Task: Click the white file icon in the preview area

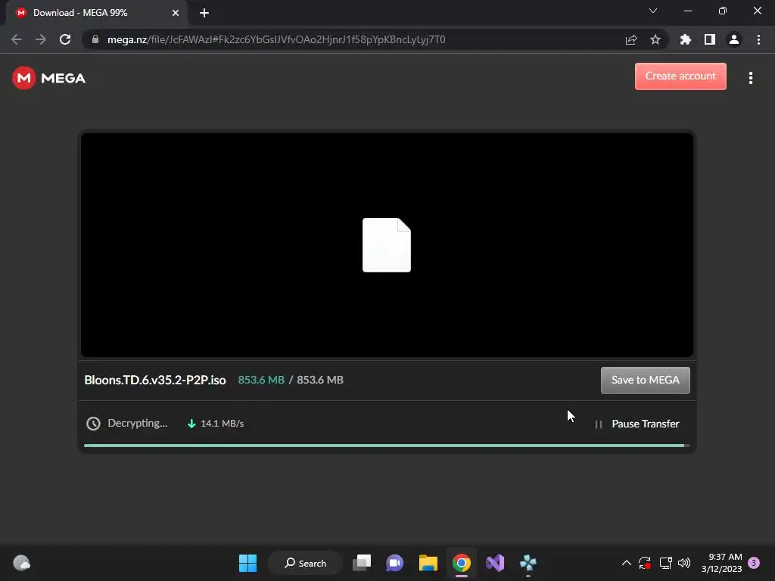Action: click(x=387, y=245)
